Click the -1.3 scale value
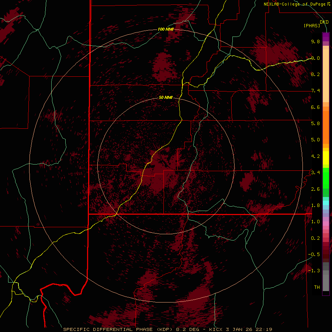This screenshot has height=332, width=332. click(x=314, y=271)
